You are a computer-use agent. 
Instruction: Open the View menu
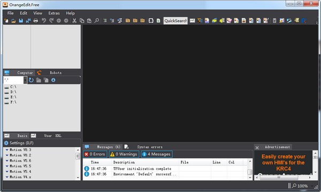click(x=38, y=13)
